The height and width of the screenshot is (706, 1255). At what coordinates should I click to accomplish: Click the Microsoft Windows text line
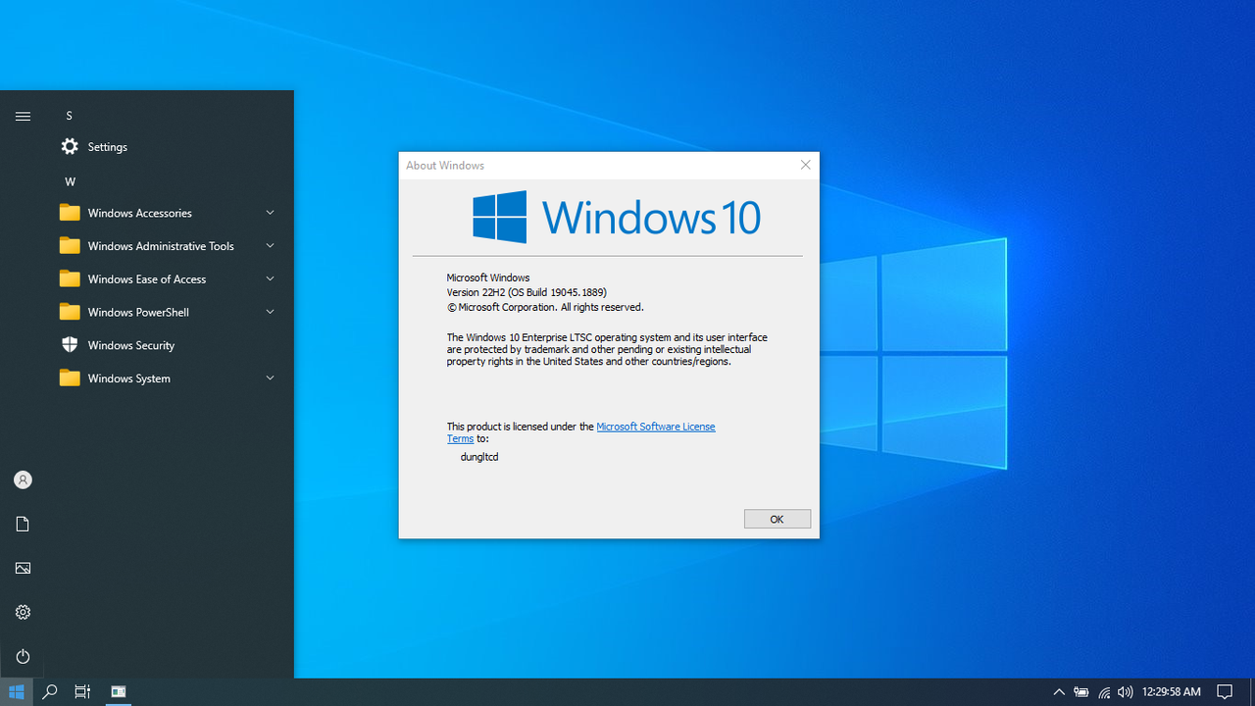click(x=488, y=277)
